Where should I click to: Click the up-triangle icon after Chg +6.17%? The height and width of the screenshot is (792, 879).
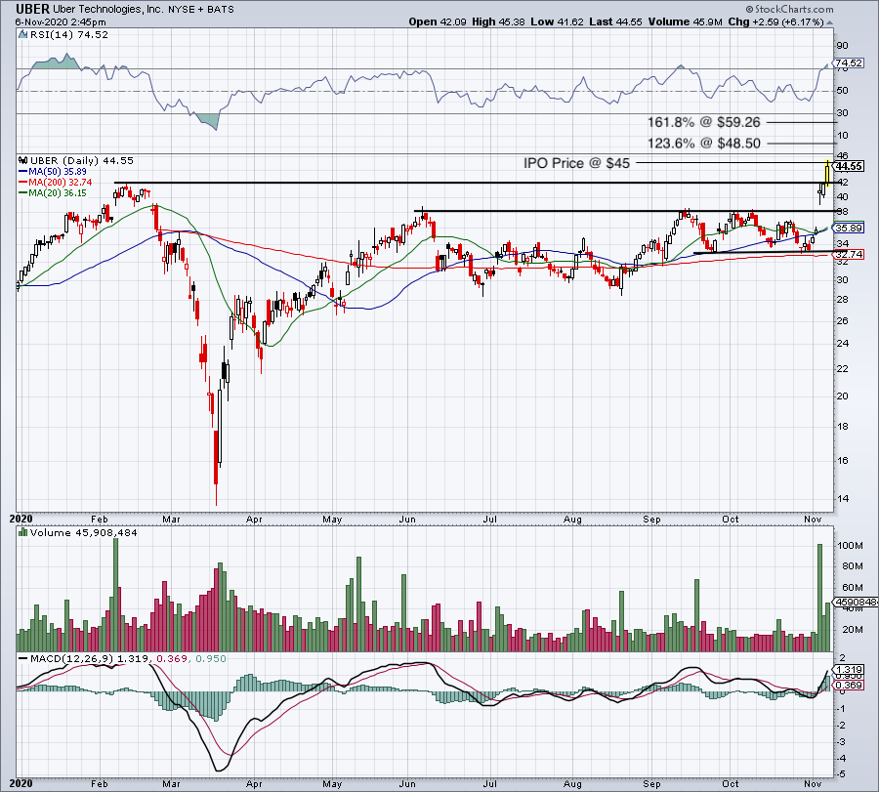(x=829, y=21)
